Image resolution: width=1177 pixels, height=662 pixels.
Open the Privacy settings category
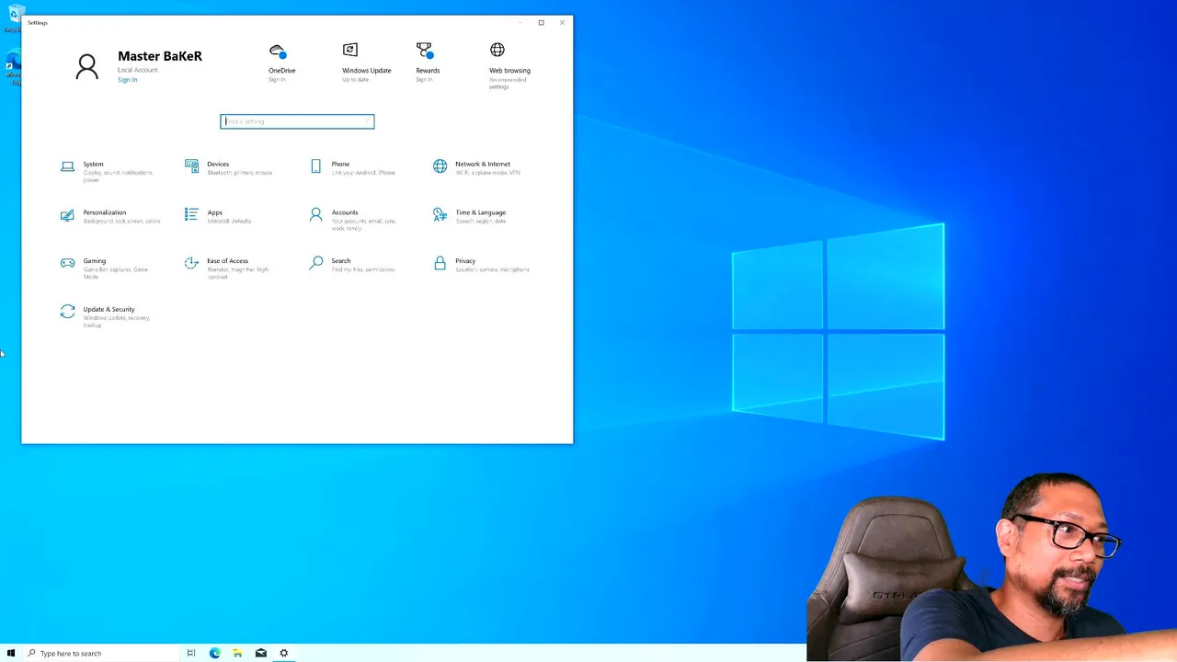(x=482, y=265)
